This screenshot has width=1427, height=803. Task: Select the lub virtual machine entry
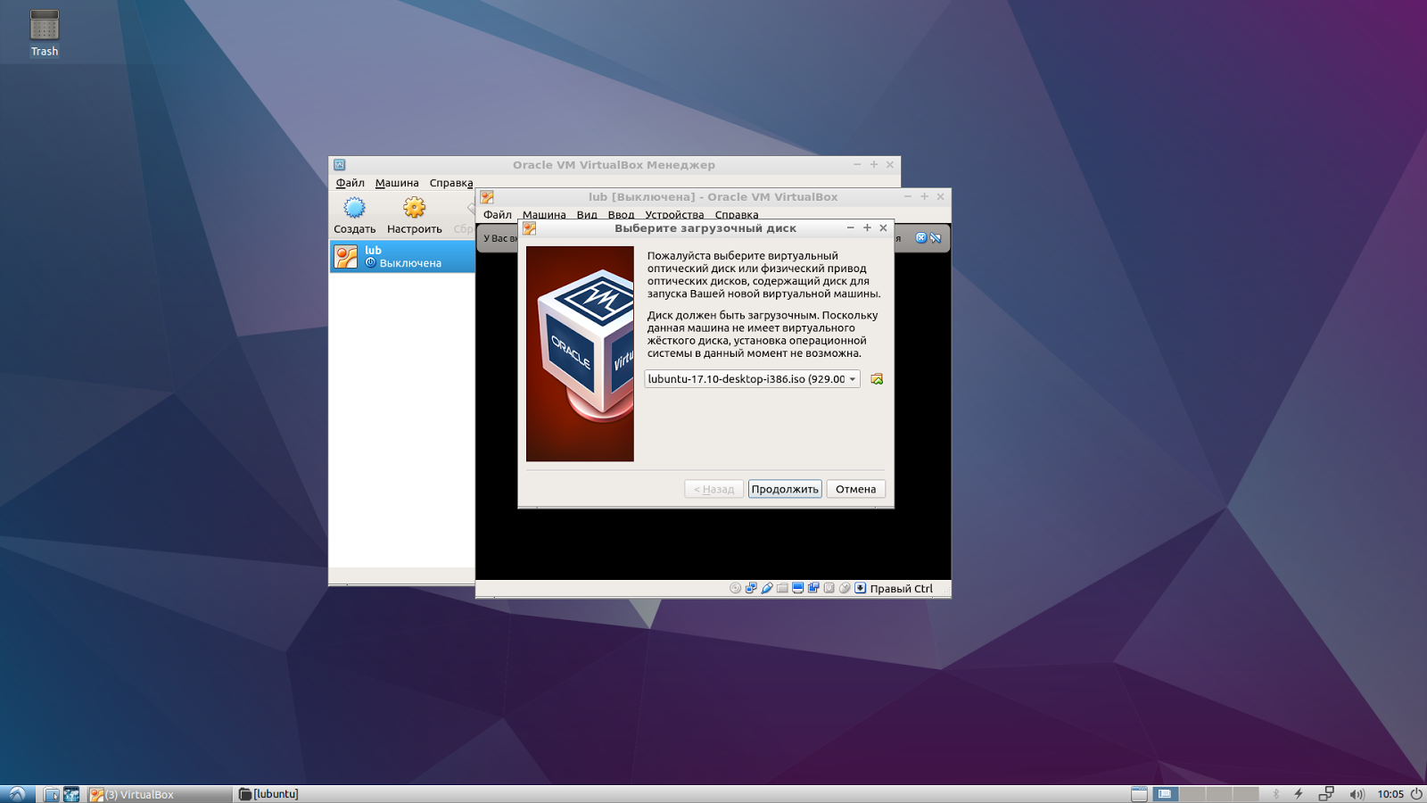(x=402, y=257)
